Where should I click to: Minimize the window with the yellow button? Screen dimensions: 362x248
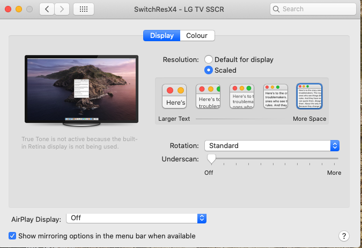(19, 9)
